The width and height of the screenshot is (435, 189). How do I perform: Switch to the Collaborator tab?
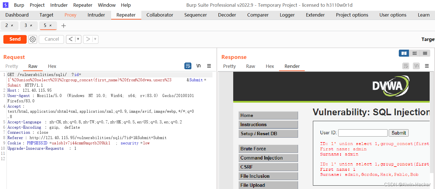pyautogui.click(x=160, y=15)
